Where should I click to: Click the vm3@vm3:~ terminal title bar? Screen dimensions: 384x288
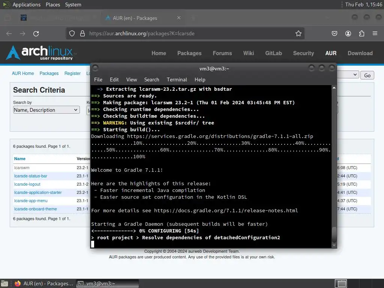214,69
